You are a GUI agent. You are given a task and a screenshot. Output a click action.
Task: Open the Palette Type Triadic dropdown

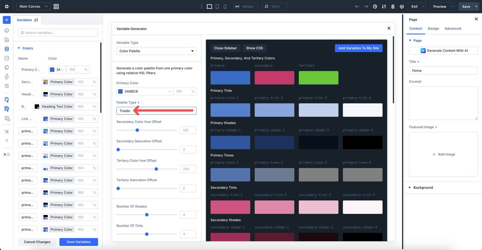click(x=156, y=111)
